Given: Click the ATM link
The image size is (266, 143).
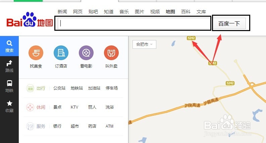Looking at the screenshot, I should point(109,126).
